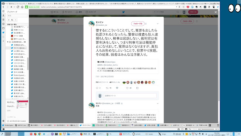Screen dimensions: 241x136
Task: Click the reply tweet input field
Action: (x=130, y=96)
